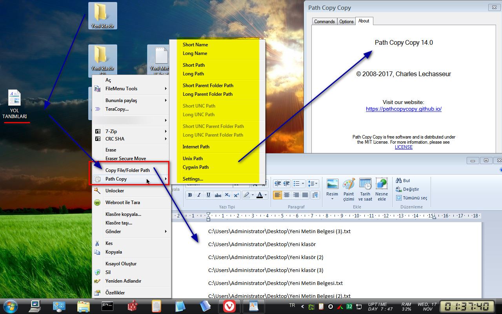The width and height of the screenshot is (502, 314).
Task: Expand the FileMenu Tools submenu
Action: tap(131, 89)
